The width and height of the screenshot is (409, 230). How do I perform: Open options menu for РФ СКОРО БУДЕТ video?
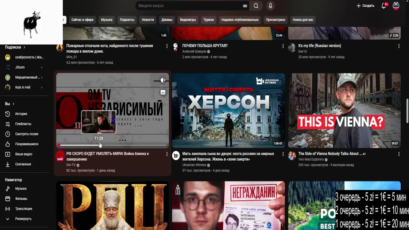coord(167,154)
